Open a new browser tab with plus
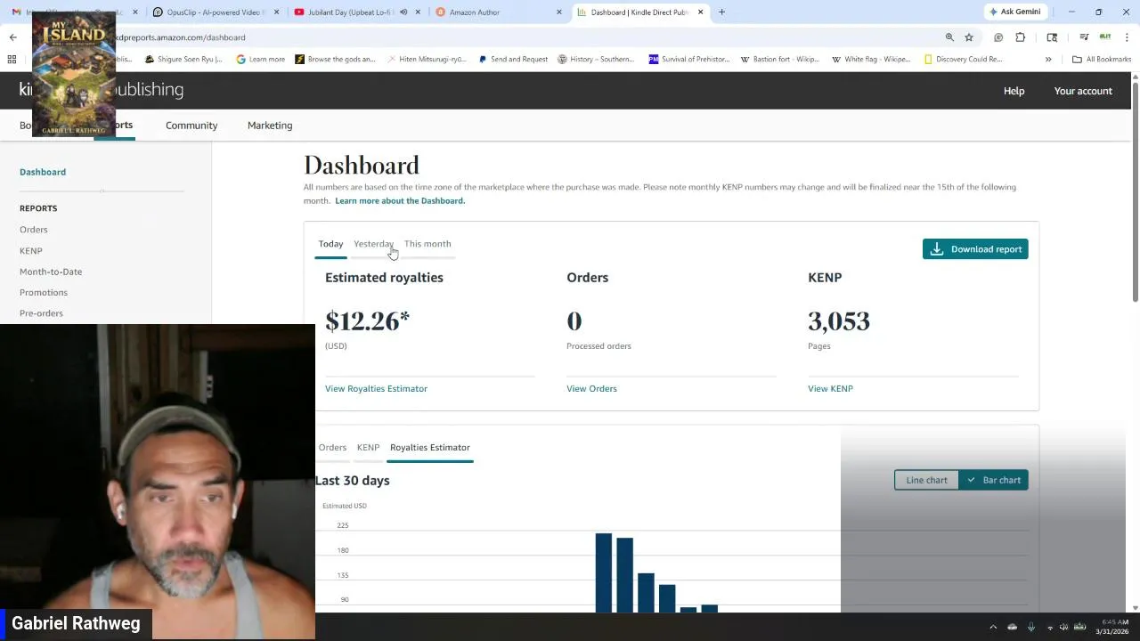1140x641 pixels. (721, 12)
